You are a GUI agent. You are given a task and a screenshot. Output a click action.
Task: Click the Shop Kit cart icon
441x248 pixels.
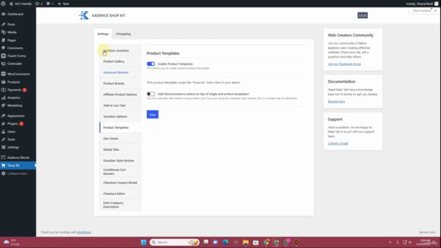click(x=3, y=165)
